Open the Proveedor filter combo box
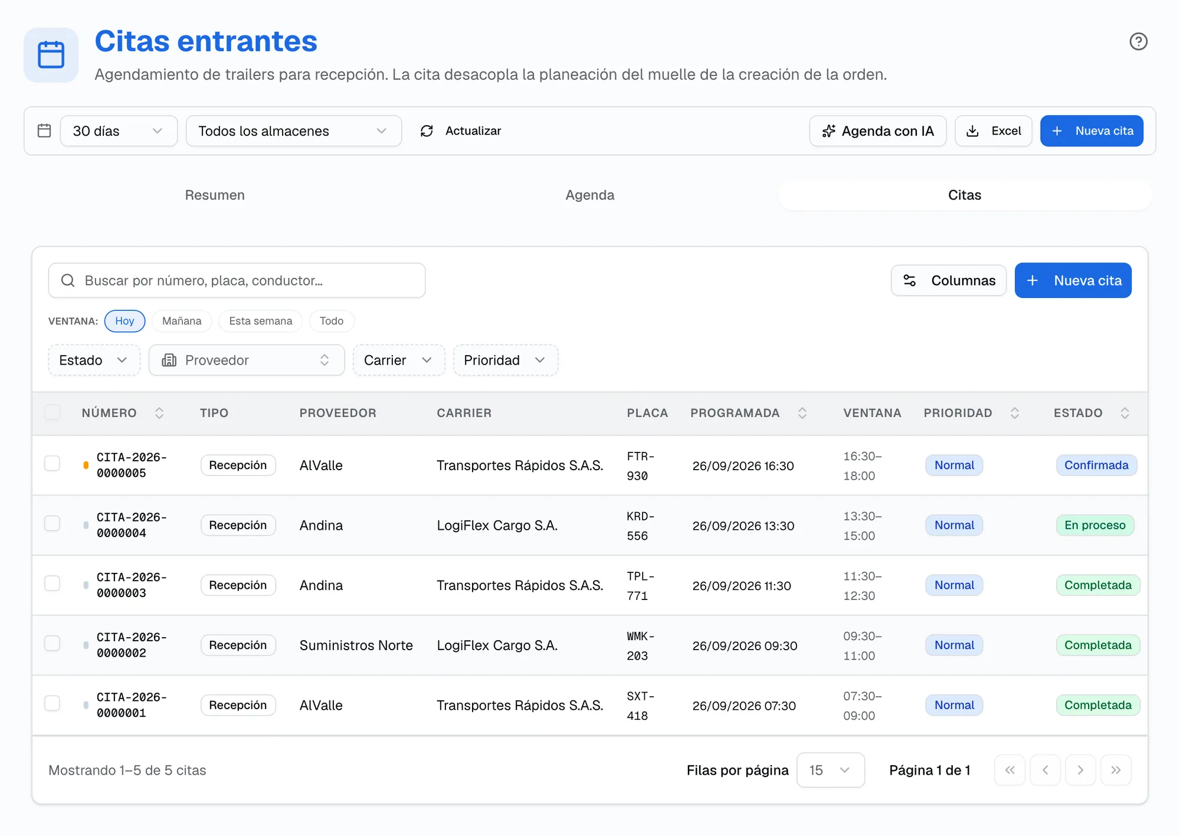The height and width of the screenshot is (836, 1180). click(247, 360)
